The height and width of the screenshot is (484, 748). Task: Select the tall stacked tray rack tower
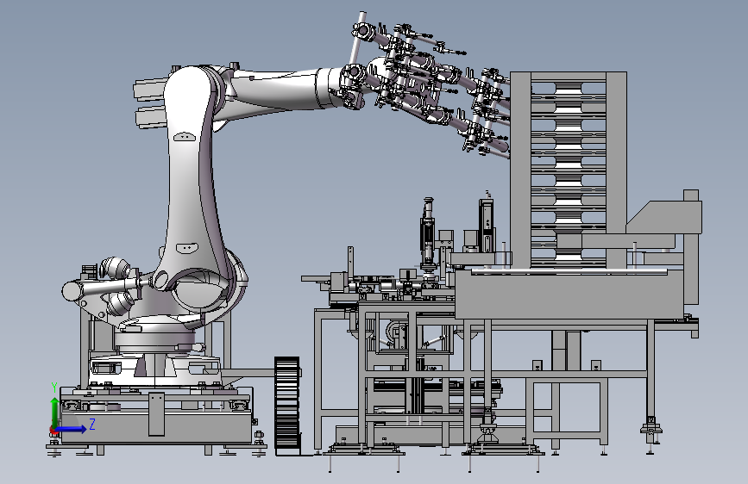tap(569, 171)
